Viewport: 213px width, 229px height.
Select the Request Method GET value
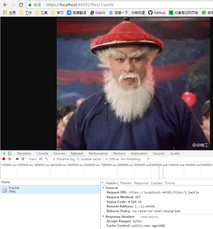pos(138,197)
